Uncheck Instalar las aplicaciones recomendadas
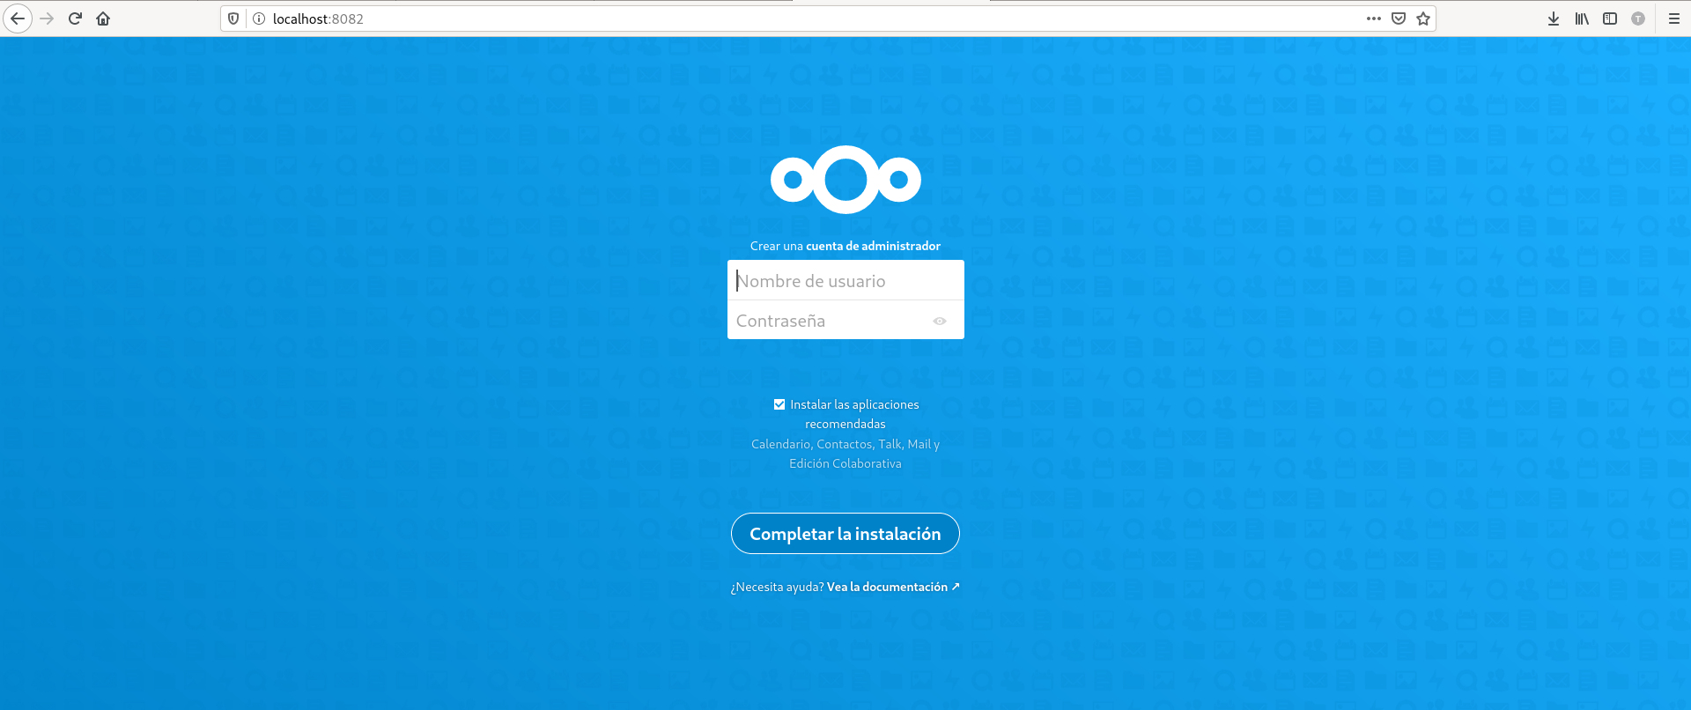This screenshot has width=1691, height=710. [x=779, y=404]
